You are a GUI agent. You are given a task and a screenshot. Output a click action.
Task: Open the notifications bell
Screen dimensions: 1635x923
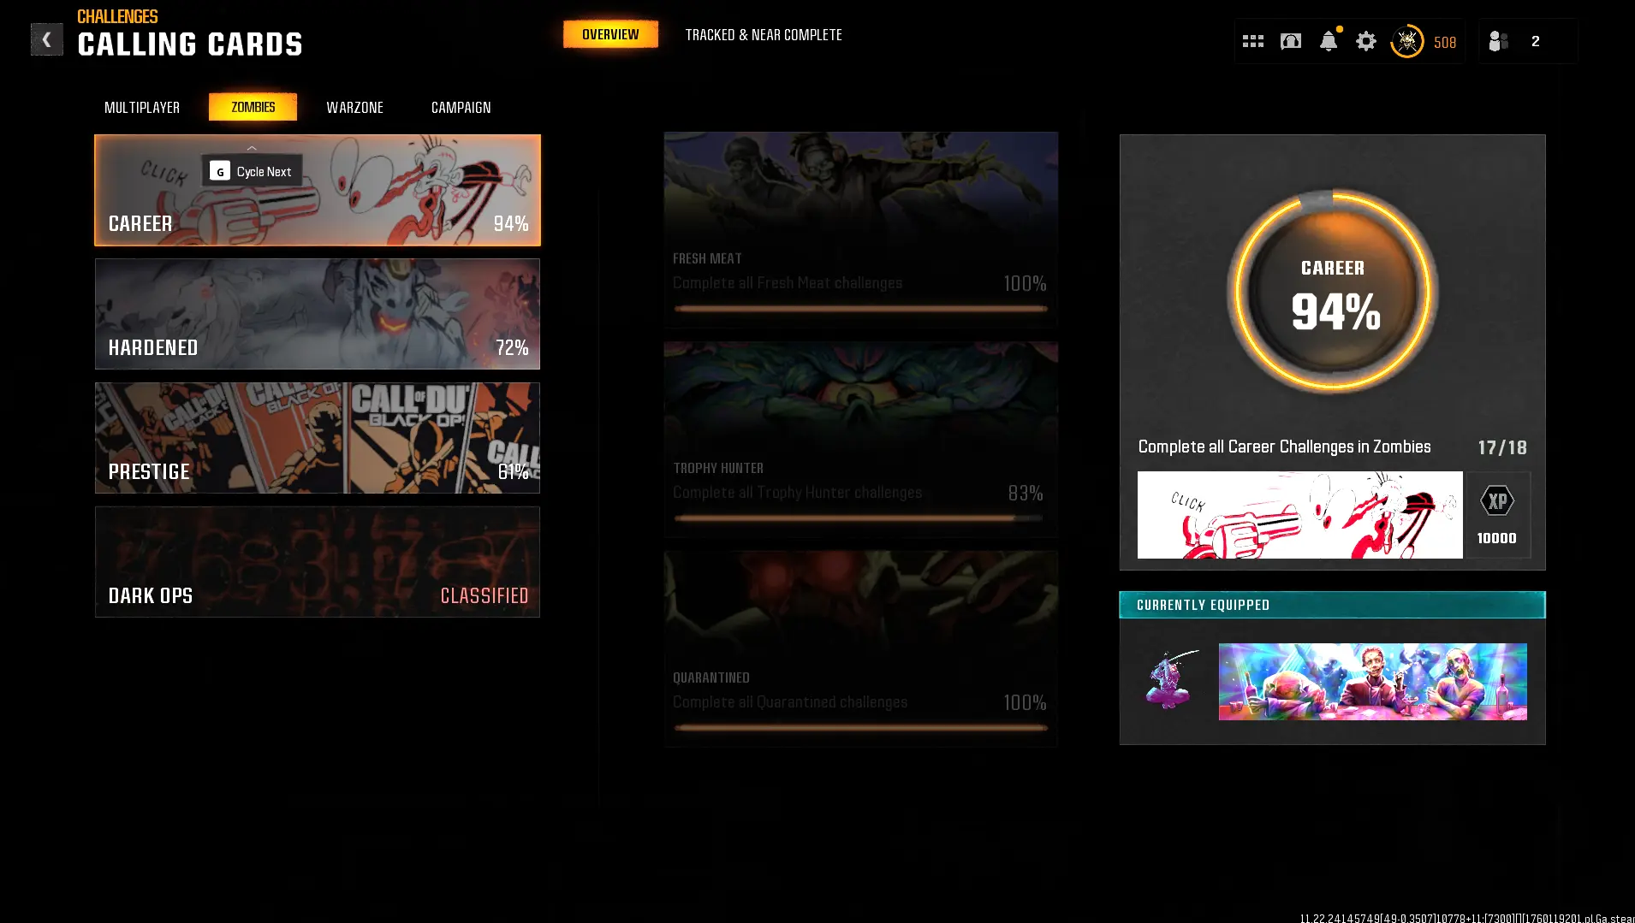tap(1328, 41)
